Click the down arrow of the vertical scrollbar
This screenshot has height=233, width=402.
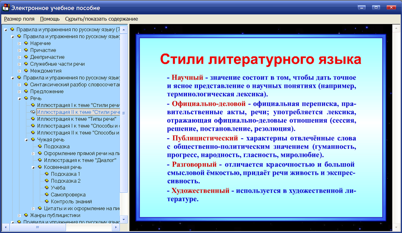pos(124,219)
